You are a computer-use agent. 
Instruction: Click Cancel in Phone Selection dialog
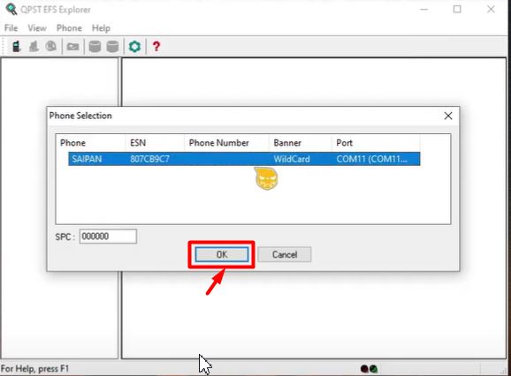(285, 254)
